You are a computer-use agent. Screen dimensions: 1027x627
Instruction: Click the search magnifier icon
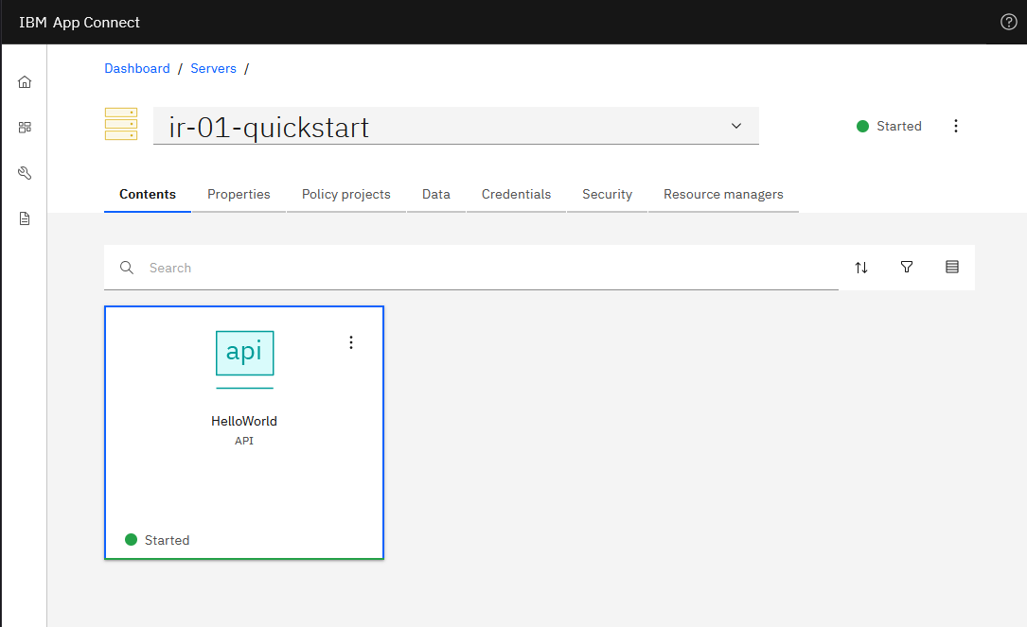[x=127, y=268]
